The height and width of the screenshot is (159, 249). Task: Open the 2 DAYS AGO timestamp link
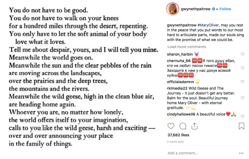pyautogui.click(x=175, y=142)
